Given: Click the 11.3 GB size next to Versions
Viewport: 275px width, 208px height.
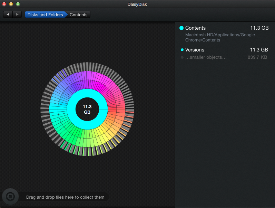Looking at the screenshot, I should (x=259, y=50).
